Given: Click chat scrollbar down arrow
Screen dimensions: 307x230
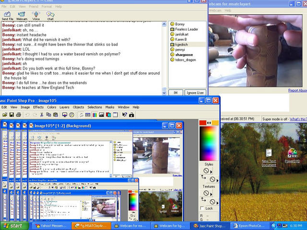Looking at the screenshot, I should coord(164,93).
